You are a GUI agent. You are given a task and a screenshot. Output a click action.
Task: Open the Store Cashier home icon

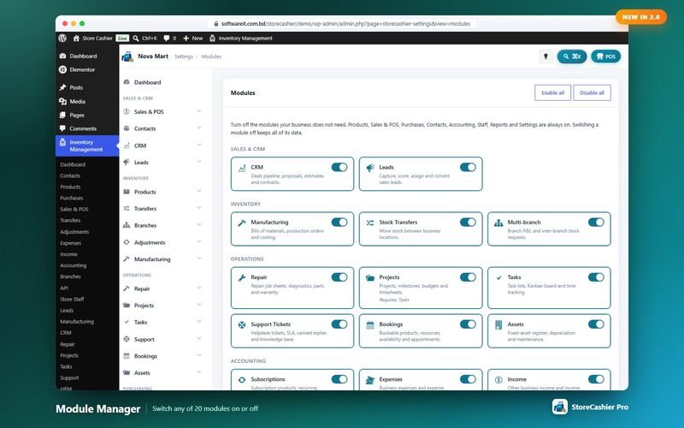point(76,38)
